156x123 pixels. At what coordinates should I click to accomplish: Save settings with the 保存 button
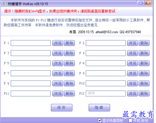click(x=62, y=108)
